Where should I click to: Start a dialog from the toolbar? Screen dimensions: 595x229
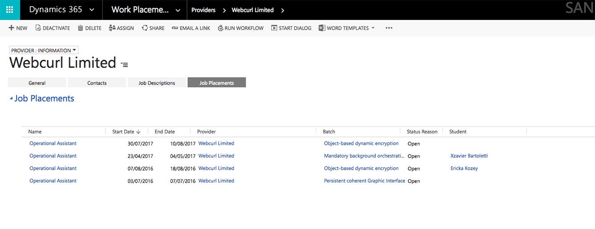tap(291, 28)
